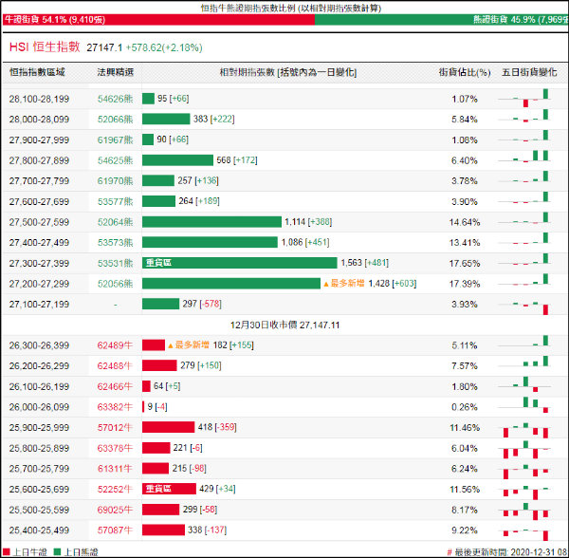Open the 53577熊 bear certificate link

click(x=115, y=201)
